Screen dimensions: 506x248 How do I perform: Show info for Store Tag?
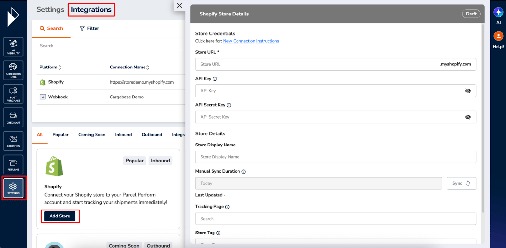click(x=218, y=233)
